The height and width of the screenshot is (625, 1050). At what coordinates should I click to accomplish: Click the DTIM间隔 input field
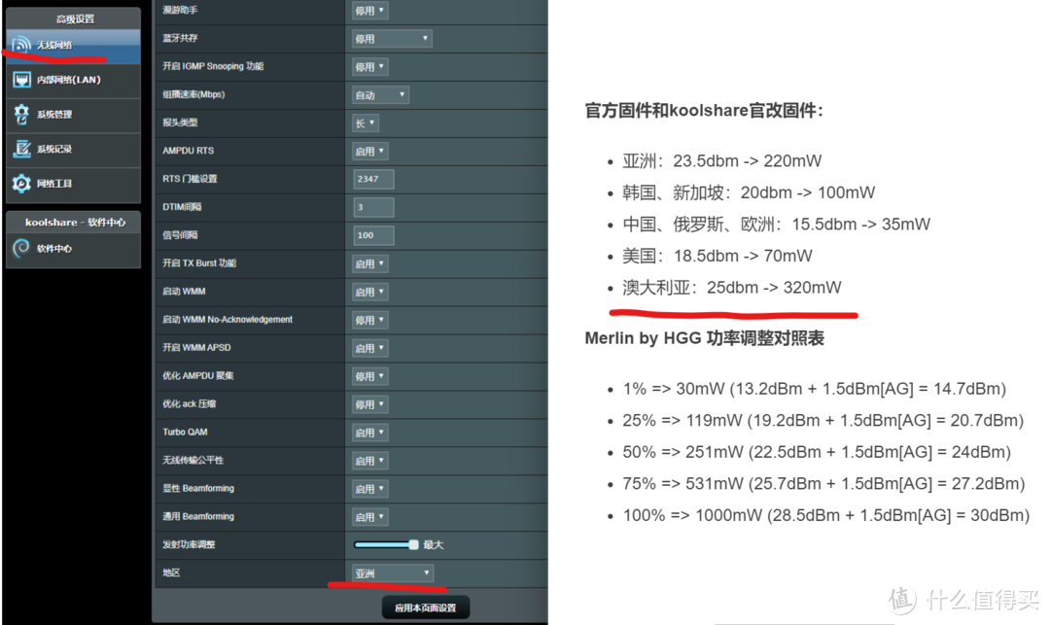373,207
